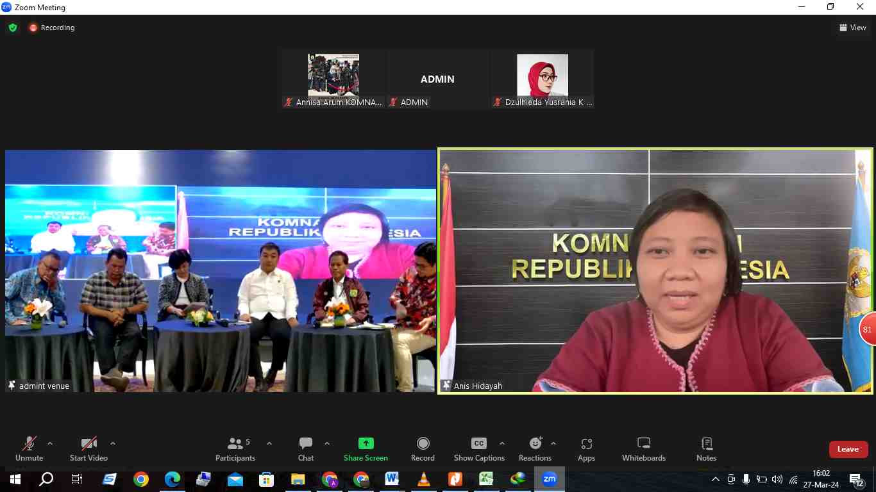876x492 pixels.
Task: Open VLC media player from taskbar
Action: 423,479
